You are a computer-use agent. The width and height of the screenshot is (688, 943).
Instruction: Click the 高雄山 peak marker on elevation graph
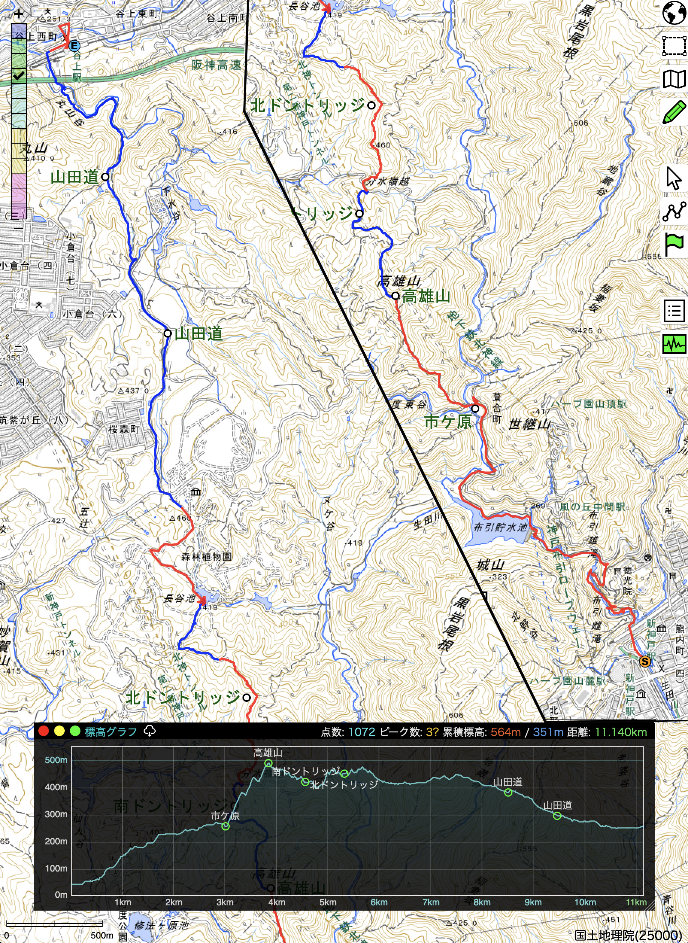coord(268,764)
